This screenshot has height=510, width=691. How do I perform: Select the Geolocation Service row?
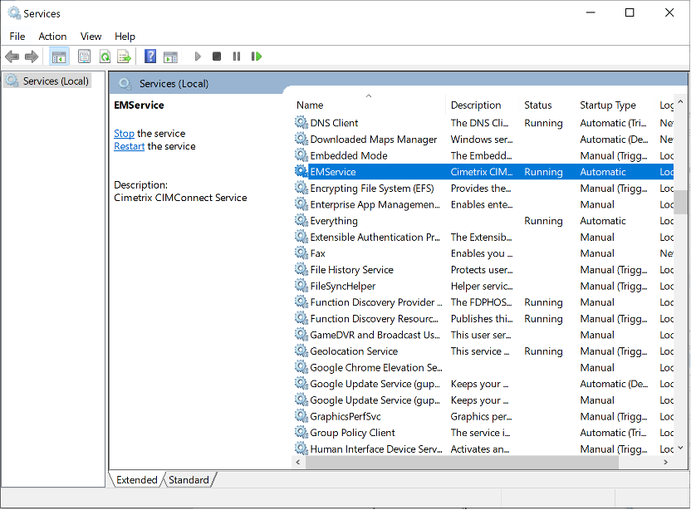click(354, 351)
